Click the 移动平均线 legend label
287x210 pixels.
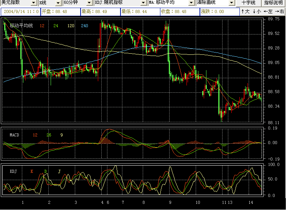(x=21, y=26)
